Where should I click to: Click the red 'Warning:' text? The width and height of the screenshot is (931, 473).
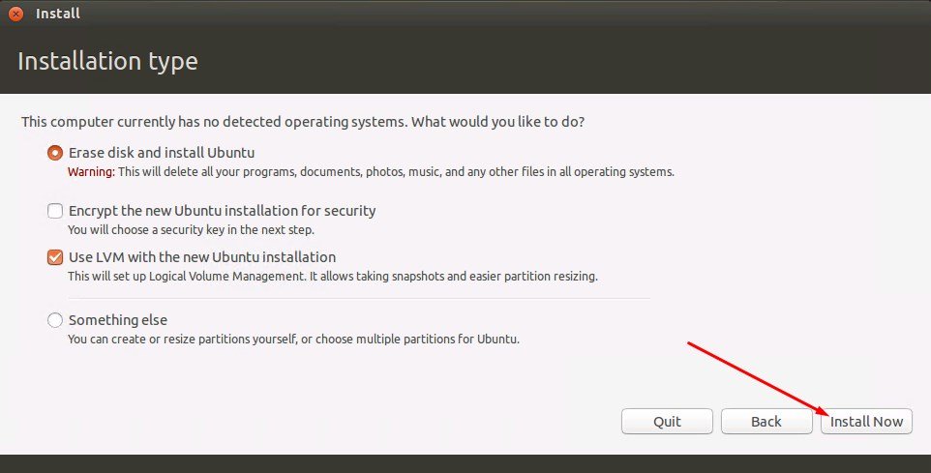(x=91, y=172)
